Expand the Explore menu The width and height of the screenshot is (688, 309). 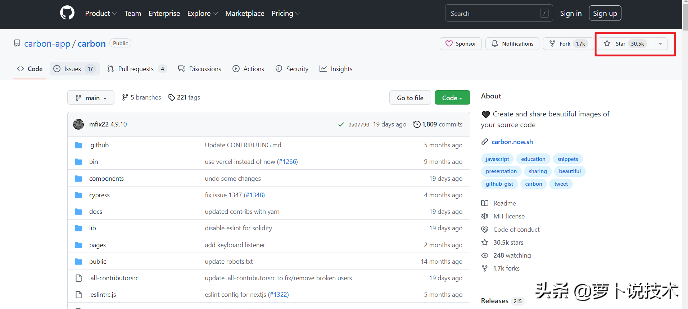coord(202,13)
